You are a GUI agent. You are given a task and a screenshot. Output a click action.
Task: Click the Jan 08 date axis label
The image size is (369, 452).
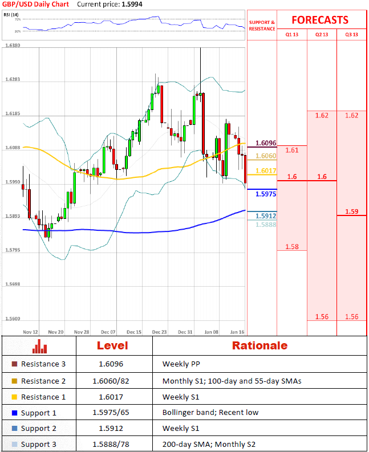pyautogui.click(x=211, y=332)
